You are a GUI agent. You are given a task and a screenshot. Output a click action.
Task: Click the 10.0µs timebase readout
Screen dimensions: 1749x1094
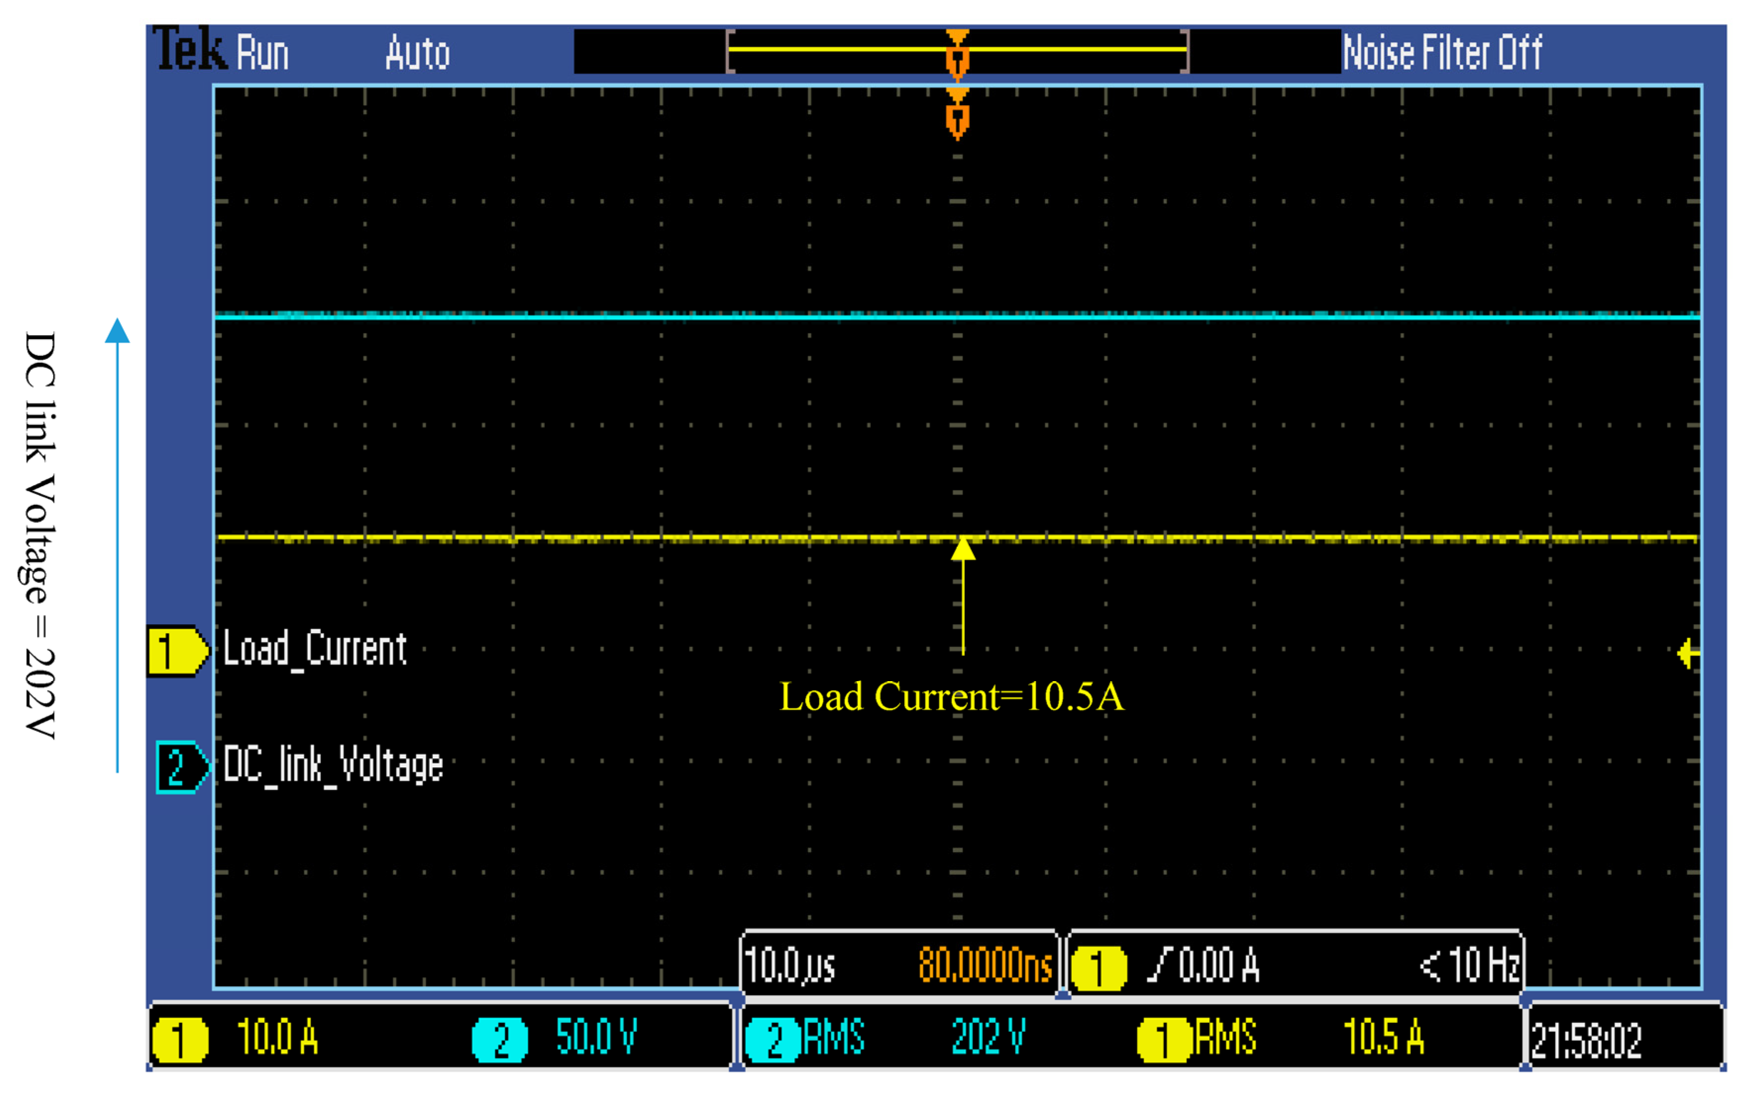[790, 966]
